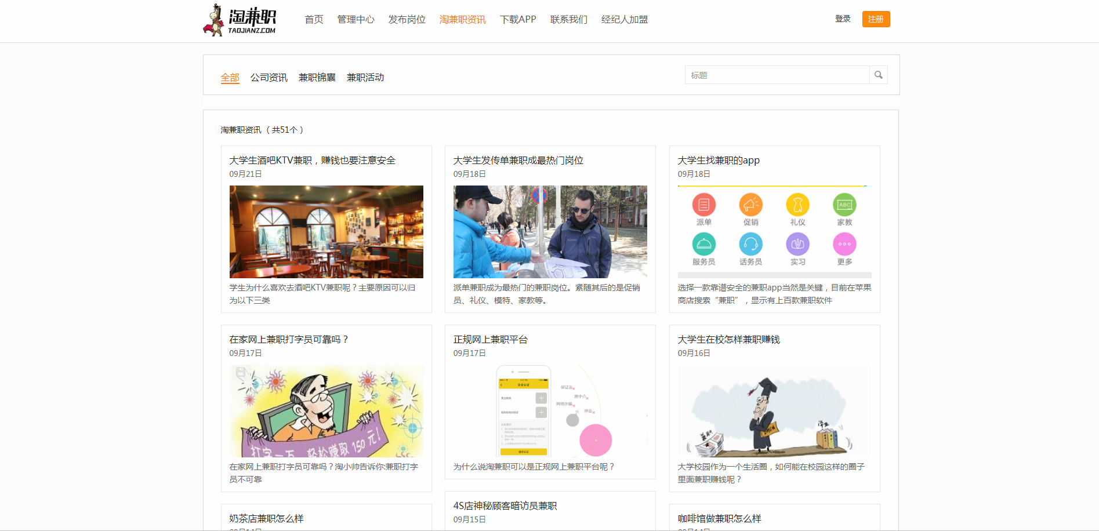This screenshot has height=531, width=1099.
Task: Click the 实习 purple icon
Action: [x=798, y=244]
